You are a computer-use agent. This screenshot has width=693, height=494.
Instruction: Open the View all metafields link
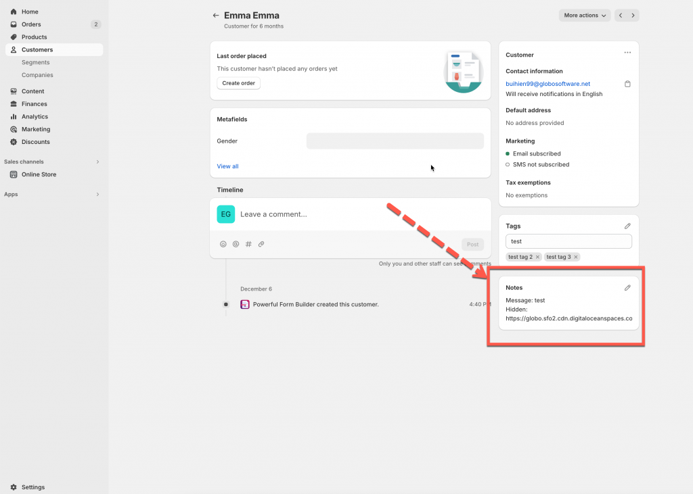pos(227,166)
